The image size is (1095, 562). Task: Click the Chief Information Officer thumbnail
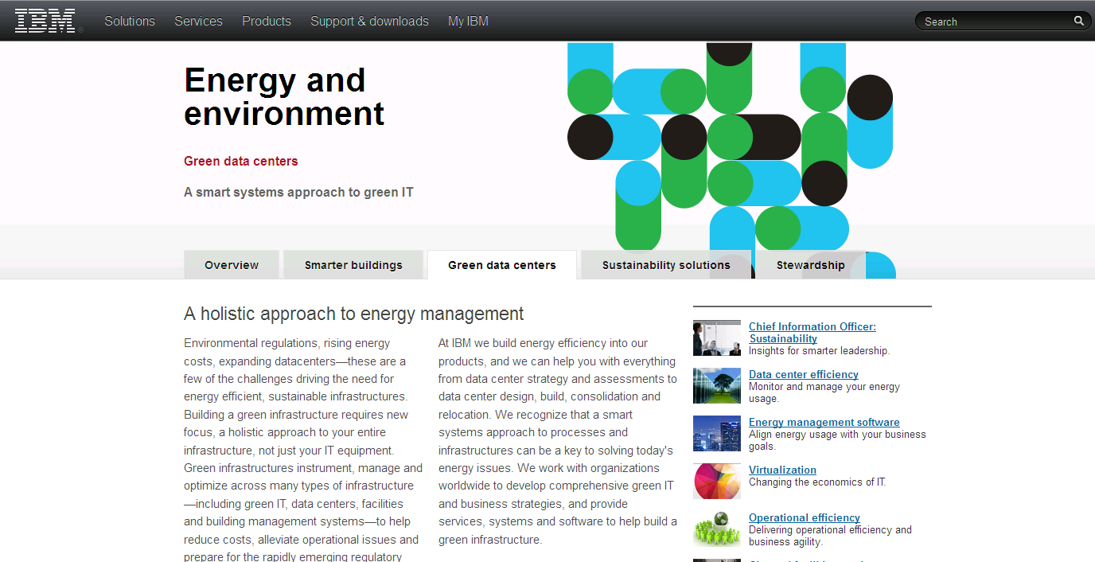pyautogui.click(x=717, y=338)
